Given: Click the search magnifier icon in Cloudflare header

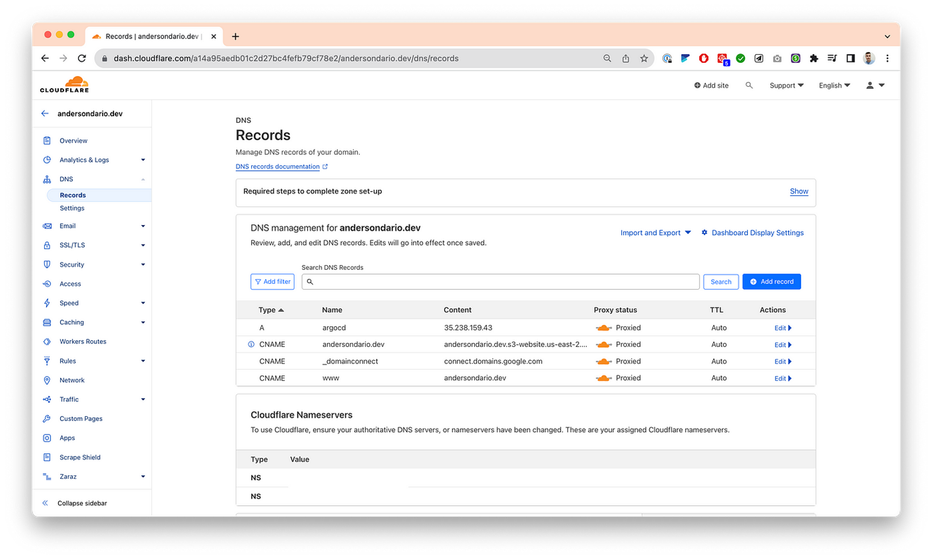Looking at the screenshot, I should [749, 85].
